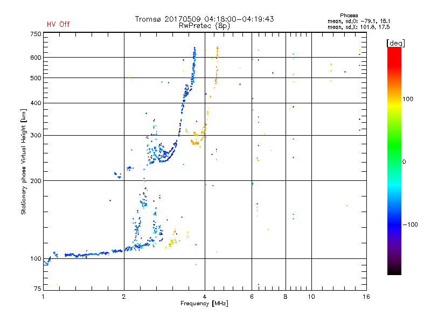Click the x-axis '2' tick label
This screenshot has width=431, height=323.
tap(124, 297)
